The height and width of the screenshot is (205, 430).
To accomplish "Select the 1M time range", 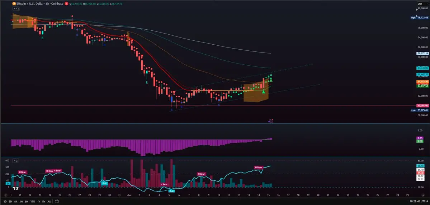I will [16, 201].
